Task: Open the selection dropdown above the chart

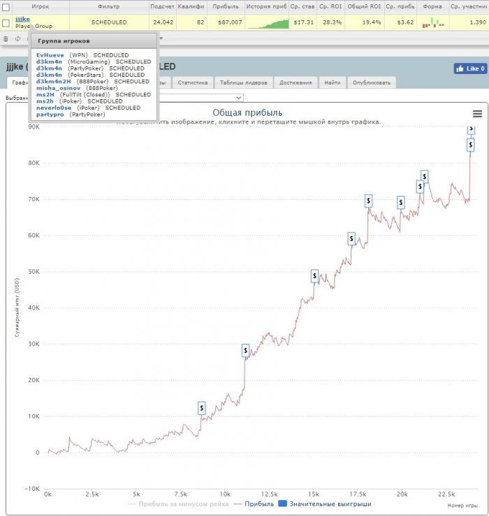Action: pos(201,98)
